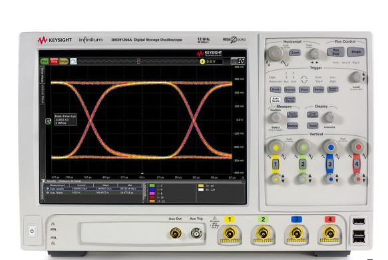This screenshot has width=388, height=260.
Task: Toggle the green channel 2 key
Action: [x=303, y=164]
